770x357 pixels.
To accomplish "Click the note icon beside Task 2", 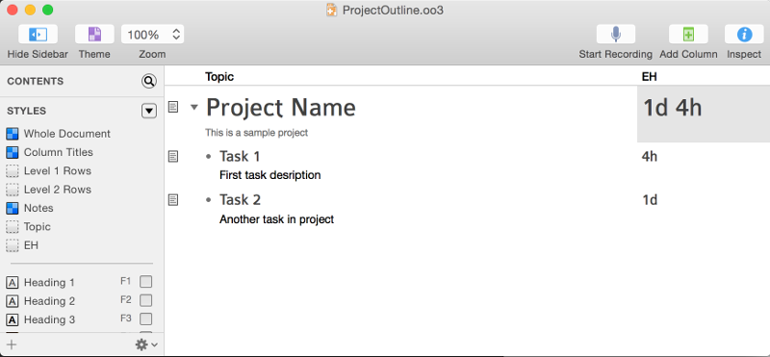I will [173, 200].
